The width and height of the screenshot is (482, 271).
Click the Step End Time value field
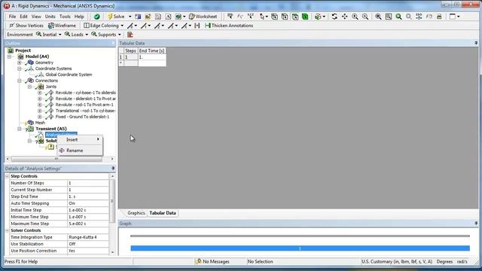[88, 196]
